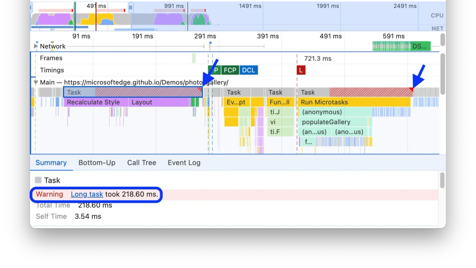This screenshot has height=268, width=476.
Task: Open the Bottom-Up tab
Action: pos(97,163)
